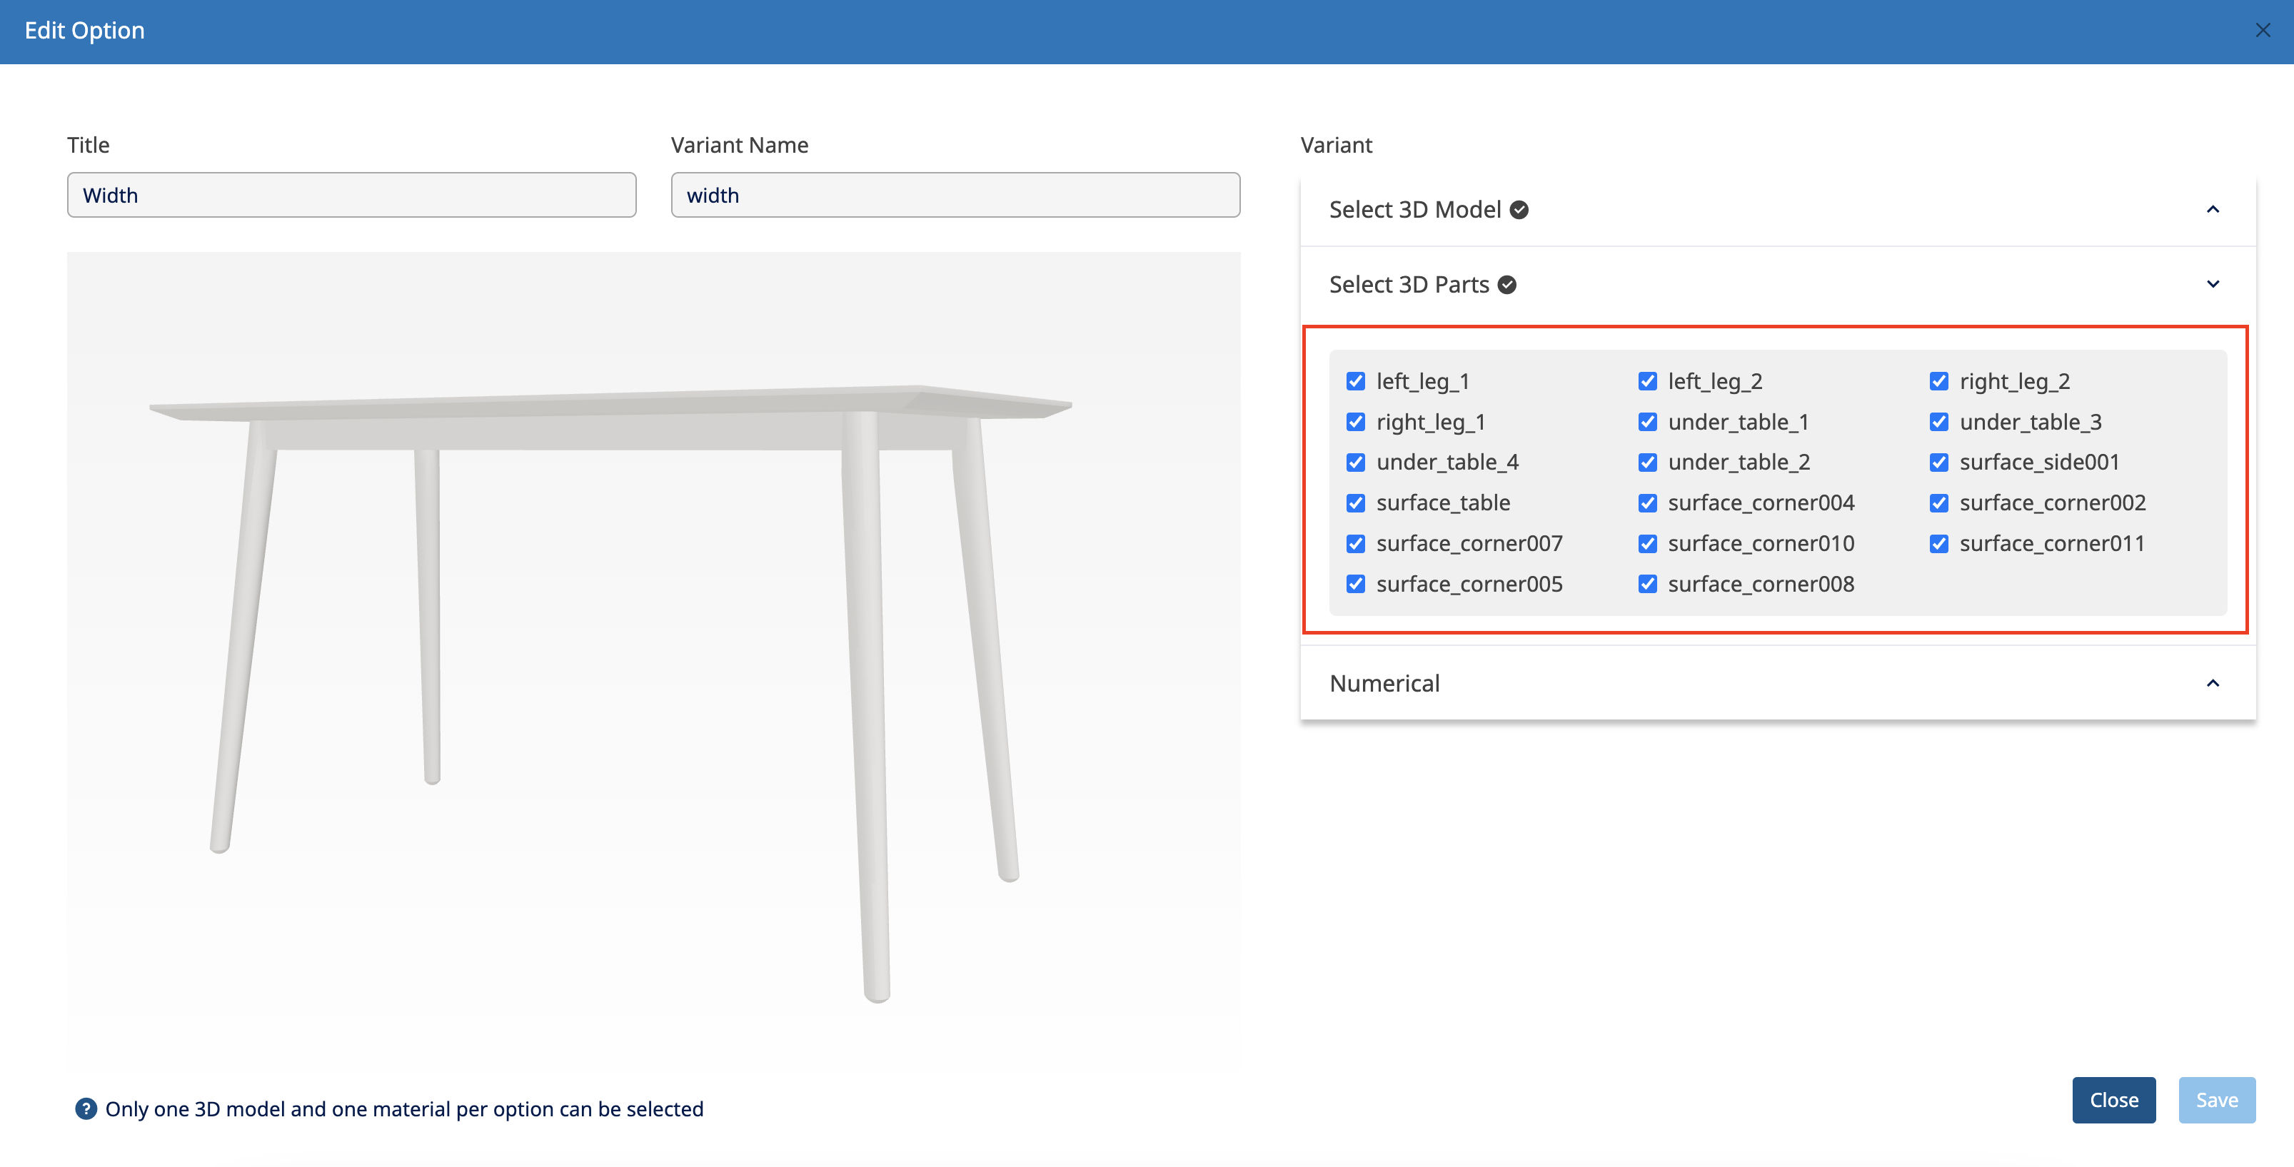Close the Edit Option dialog with X
The image size is (2294, 1167).
[x=2262, y=31]
